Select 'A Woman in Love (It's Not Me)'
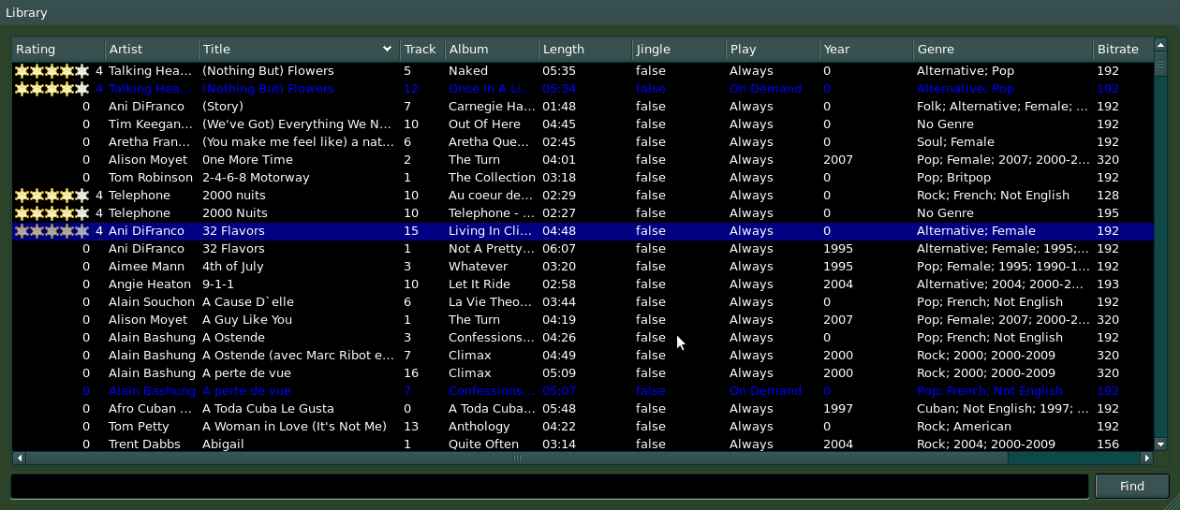 click(294, 427)
